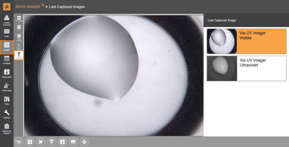Open the Temperature section
Screen dimensions: 289x147
(7, 73)
